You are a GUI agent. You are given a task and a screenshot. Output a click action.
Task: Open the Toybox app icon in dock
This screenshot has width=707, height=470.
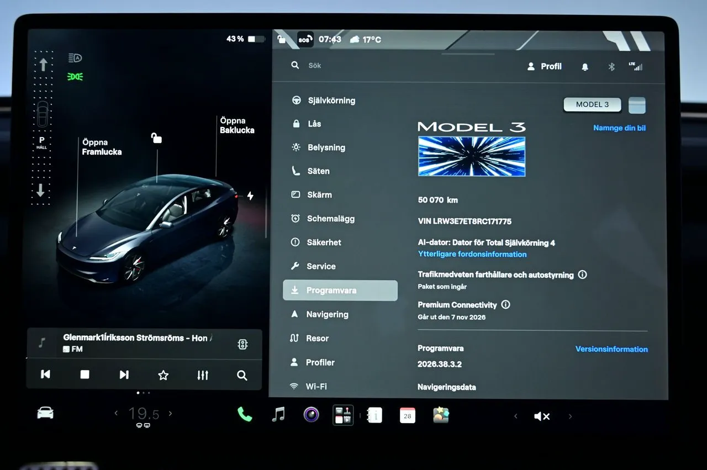(441, 415)
